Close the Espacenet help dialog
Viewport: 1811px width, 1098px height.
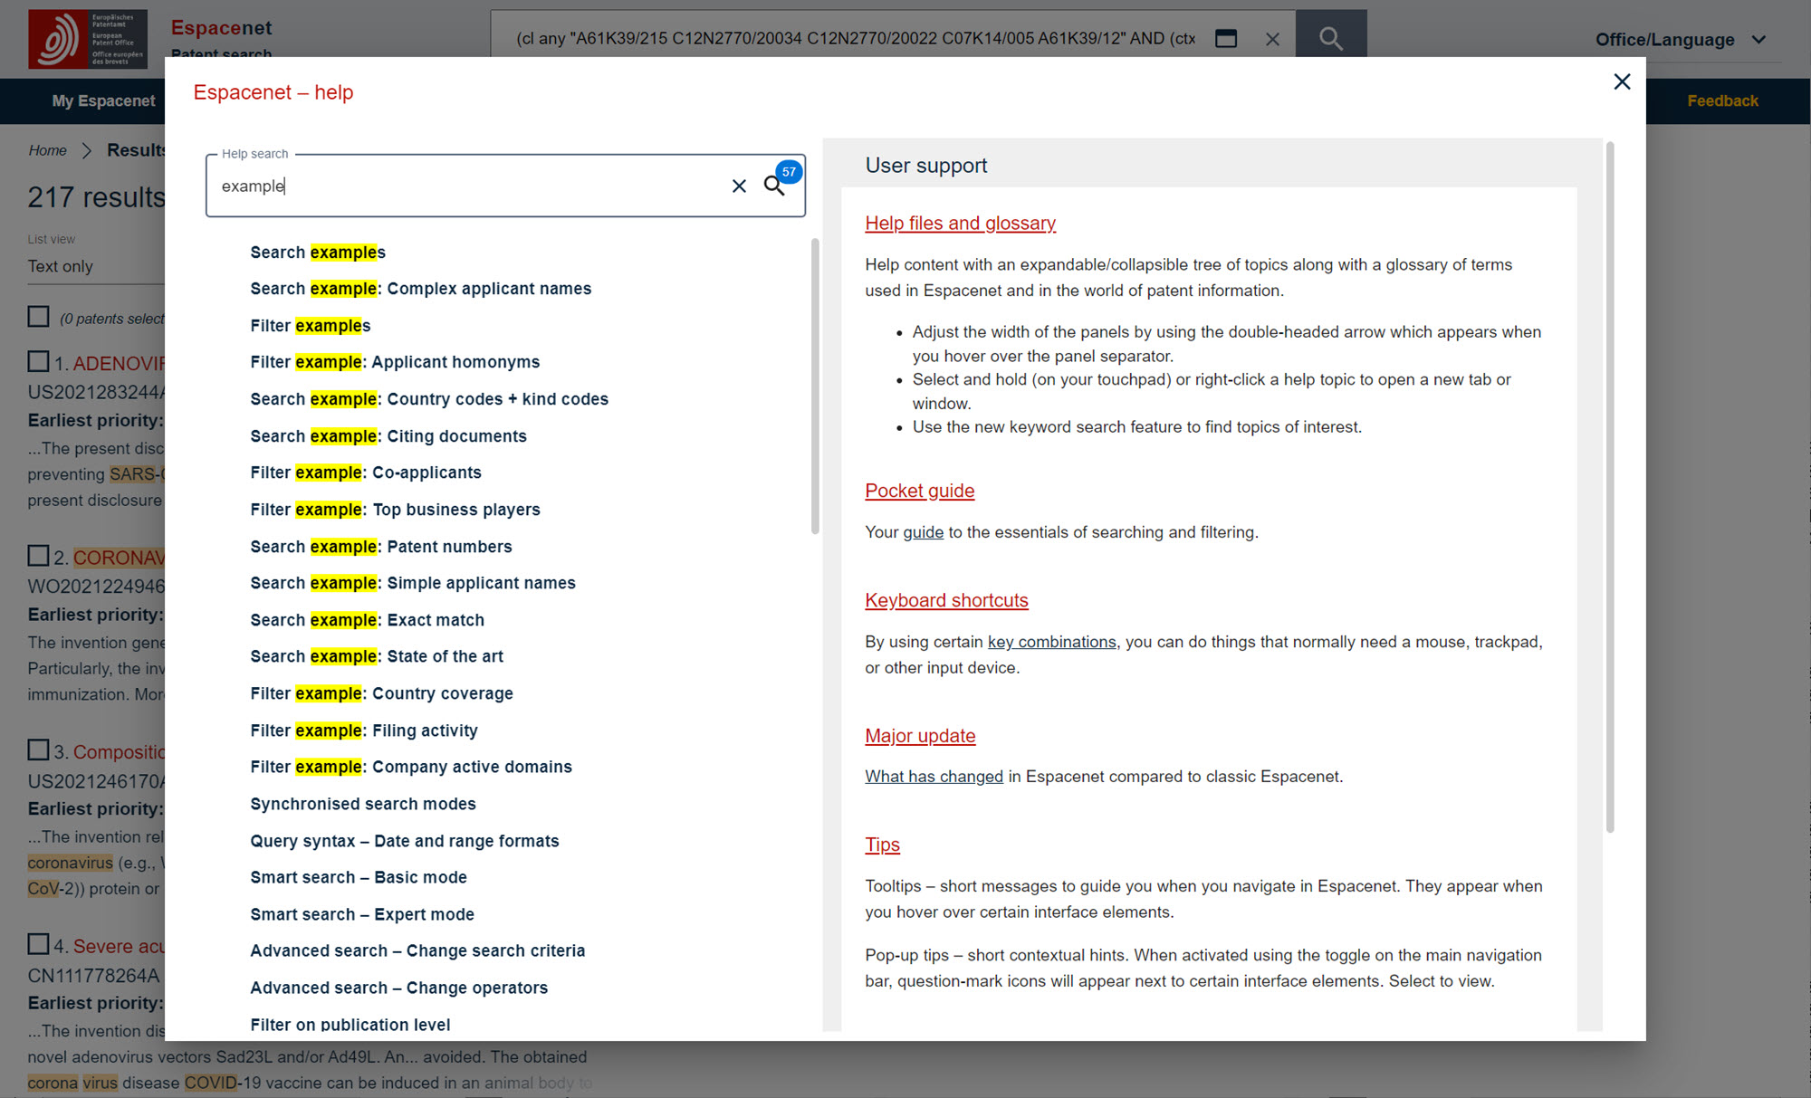(1622, 81)
